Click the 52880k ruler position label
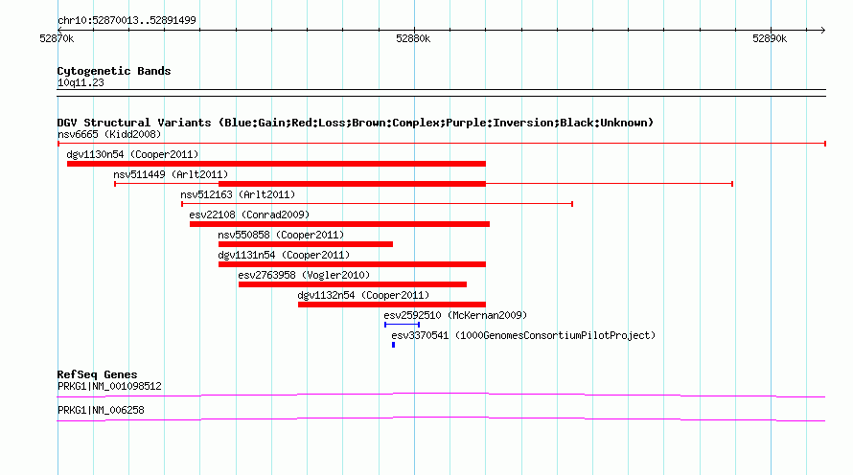The image size is (853, 475). pyautogui.click(x=413, y=38)
